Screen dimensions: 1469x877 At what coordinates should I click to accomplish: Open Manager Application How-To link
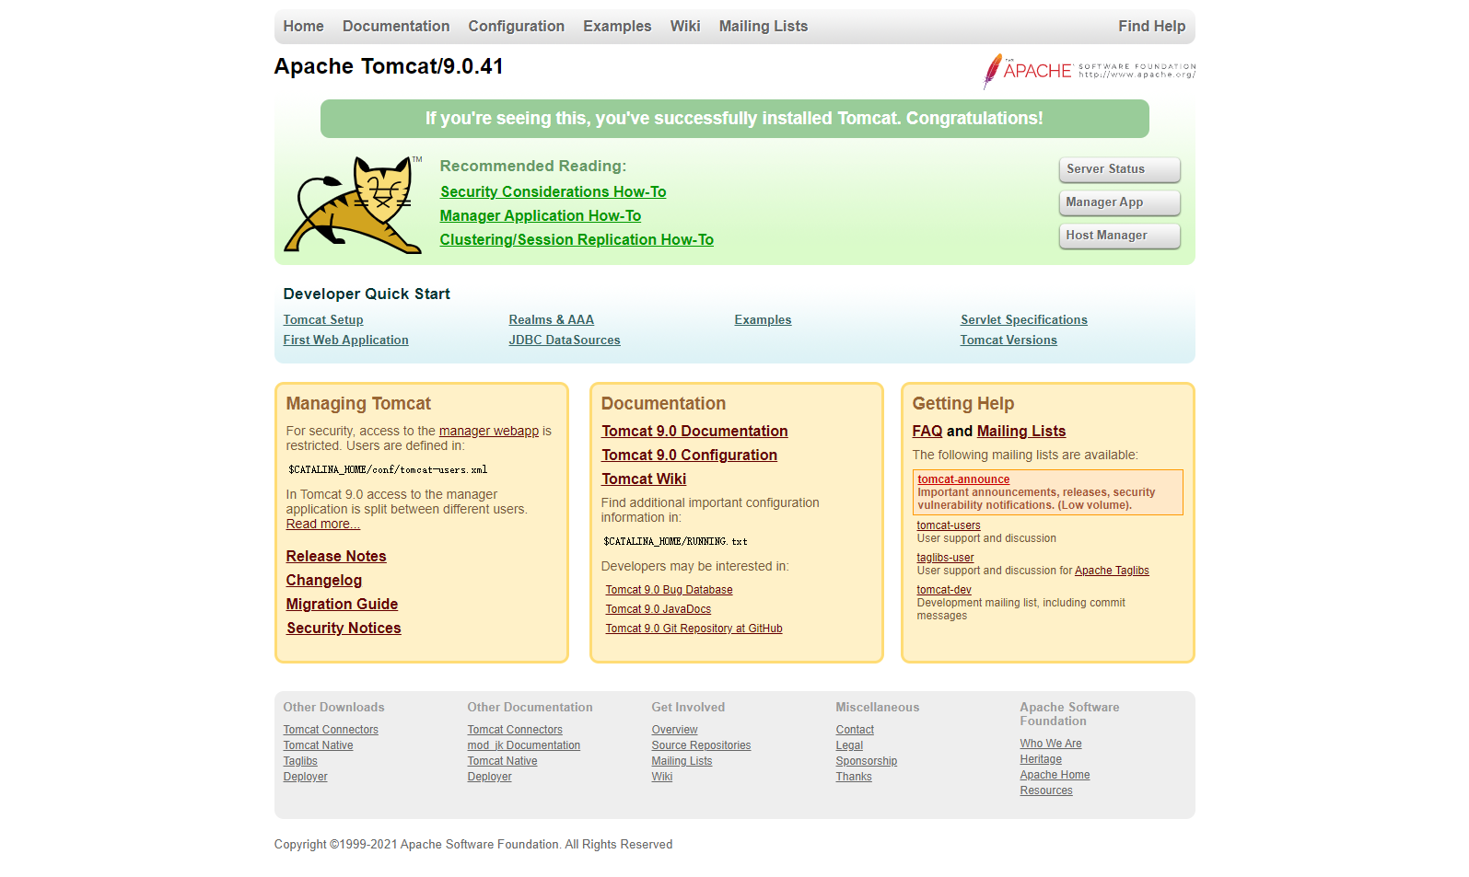pyautogui.click(x=540, y=215)
